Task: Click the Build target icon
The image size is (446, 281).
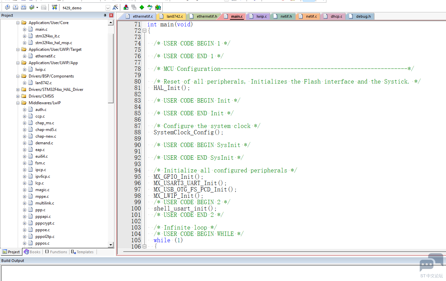Action: 15,7
